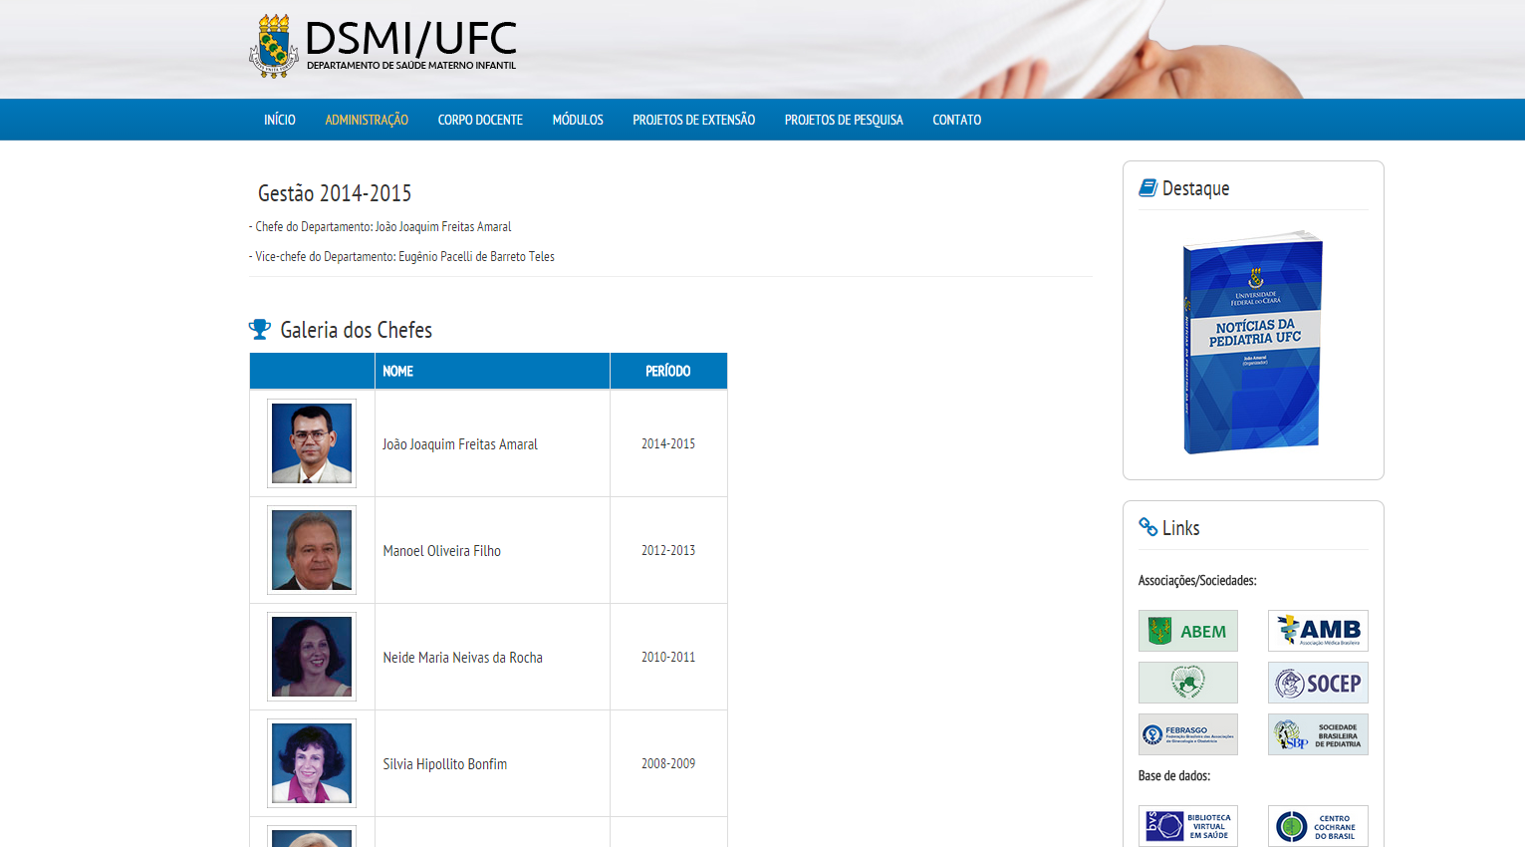Open the SOCEP logo link
This screenshot has width=1525, height=847.
click(x=1318, y=683)
